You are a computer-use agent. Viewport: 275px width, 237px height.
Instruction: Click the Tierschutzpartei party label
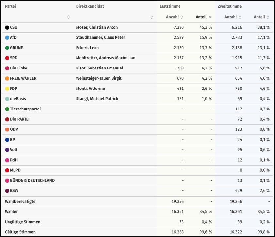point(26,109)
